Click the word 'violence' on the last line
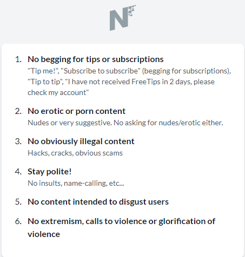 click(44, 234)
